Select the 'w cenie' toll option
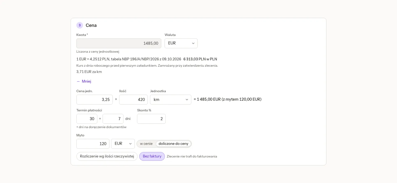This screenshot has height=183, width=397. tap(146, 144)
